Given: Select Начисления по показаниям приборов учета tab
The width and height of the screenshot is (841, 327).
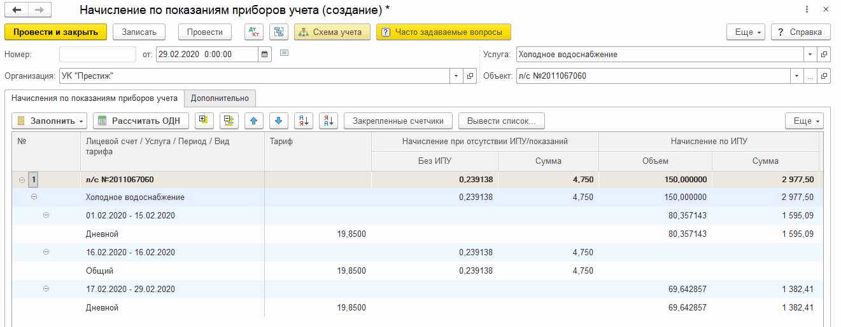Looking at the screenshot, I should click(94, 98).
